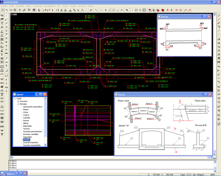
Task: Open the Herramientas menu
Action: pyautogui.click(x=50, y=6)
